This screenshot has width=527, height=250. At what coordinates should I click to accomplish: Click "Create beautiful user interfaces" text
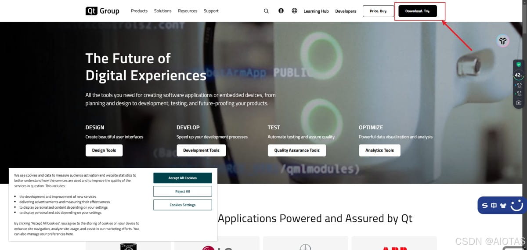(114, 137)
